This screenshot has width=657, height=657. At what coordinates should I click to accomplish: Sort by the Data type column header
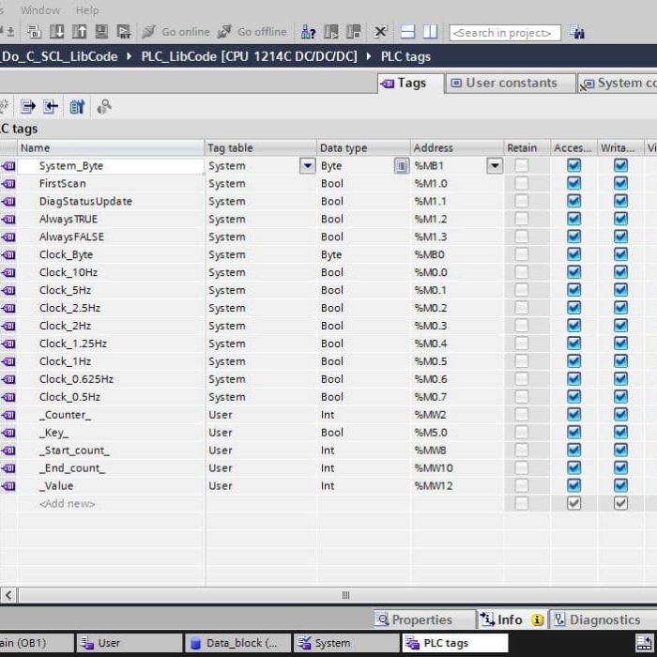coord(363,148)
